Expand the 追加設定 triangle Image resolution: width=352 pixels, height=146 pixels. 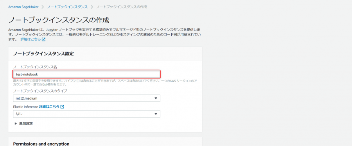[x=16, y=124]
